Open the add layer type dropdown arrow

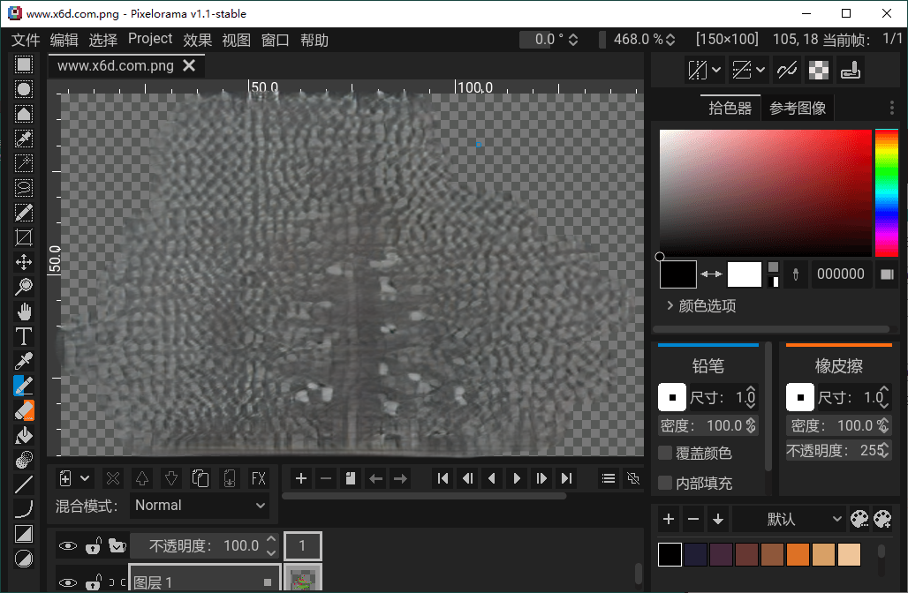click(x=85, y=478)
